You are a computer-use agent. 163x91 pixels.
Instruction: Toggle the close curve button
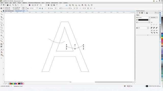point(77,8)
